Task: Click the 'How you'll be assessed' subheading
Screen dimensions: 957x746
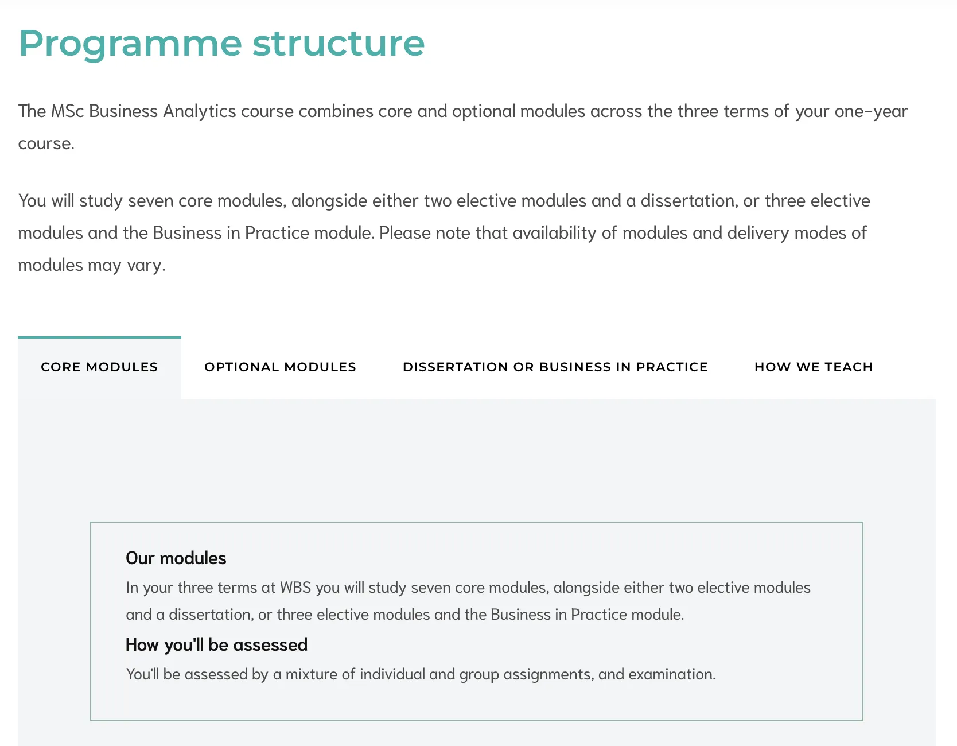Action: (216, 644)
